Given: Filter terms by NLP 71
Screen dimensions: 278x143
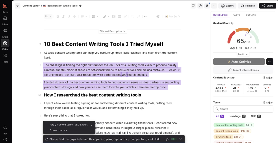Looking at the screenshot, I should coord(256,116).
